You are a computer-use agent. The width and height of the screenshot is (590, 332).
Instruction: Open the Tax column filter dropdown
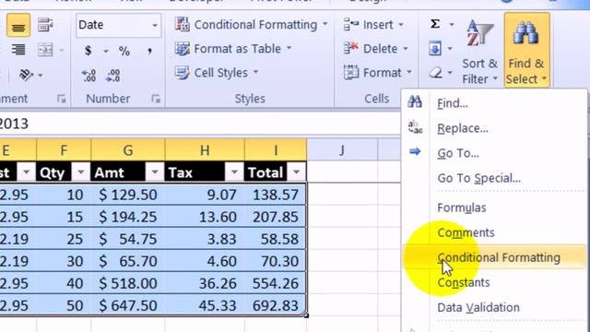pos(234,172)
